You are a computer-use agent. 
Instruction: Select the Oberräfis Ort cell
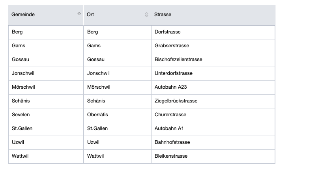coord(97,115)
